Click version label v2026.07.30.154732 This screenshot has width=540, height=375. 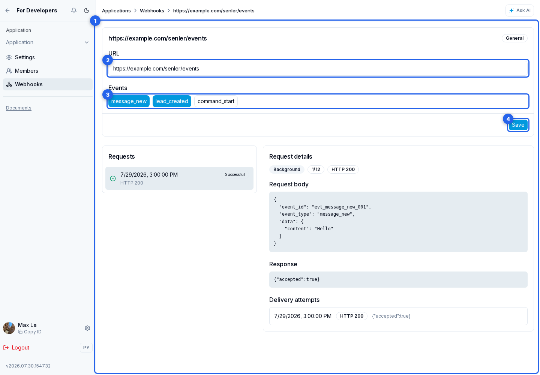point(28,366)
